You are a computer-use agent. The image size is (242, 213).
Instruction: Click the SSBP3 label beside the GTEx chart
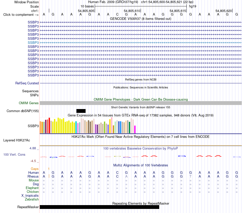coord(33,126)
